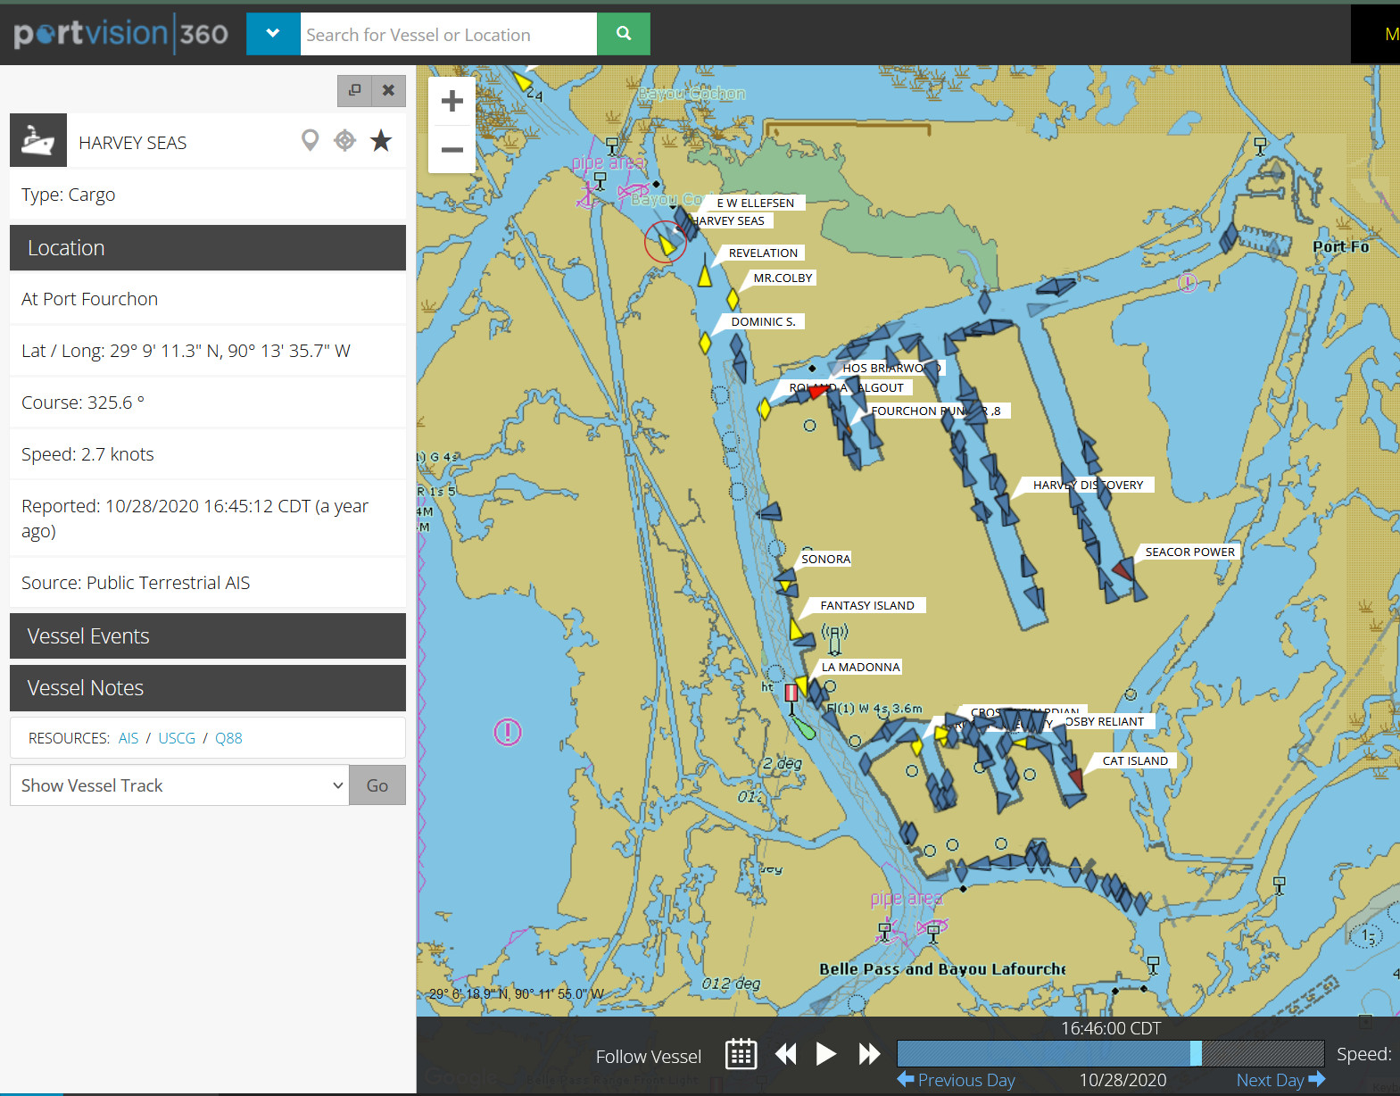Open the AIS resource link
The height and width of the screenshot is (1096, 1400).
pos(128,738)
